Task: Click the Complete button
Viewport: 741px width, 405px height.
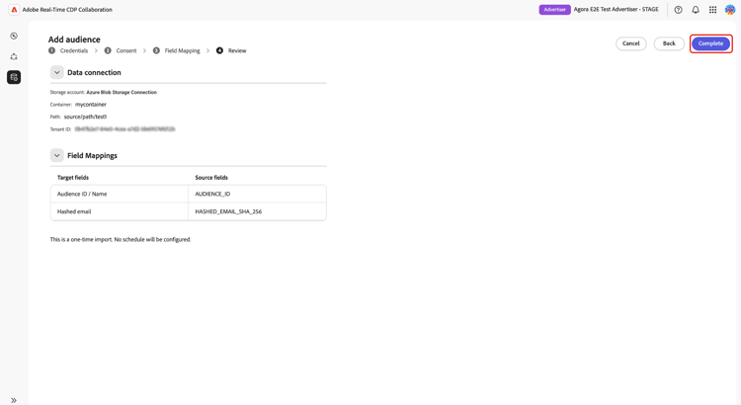Action: coord(710,43)
